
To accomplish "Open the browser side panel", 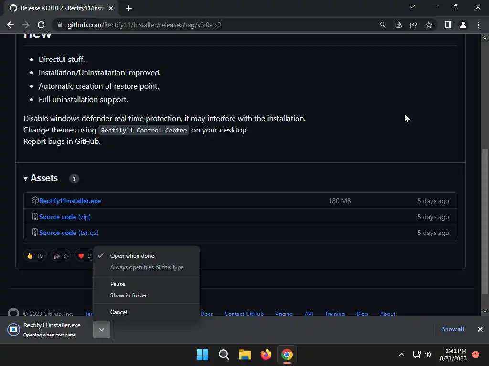I will pyautogui.click(x=448, y=25).
